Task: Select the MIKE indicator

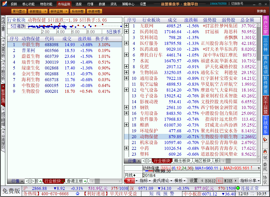Action: click(x=228, y=181)
